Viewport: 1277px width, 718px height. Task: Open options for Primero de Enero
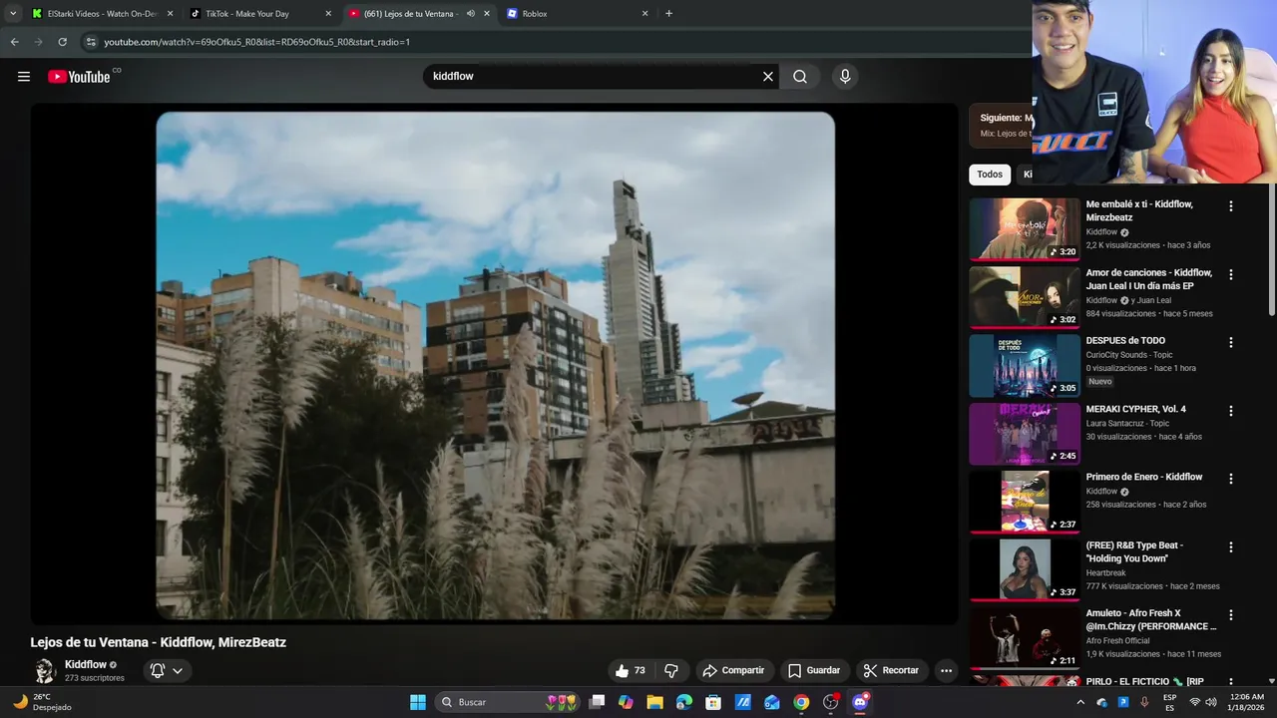[1230, 479]
